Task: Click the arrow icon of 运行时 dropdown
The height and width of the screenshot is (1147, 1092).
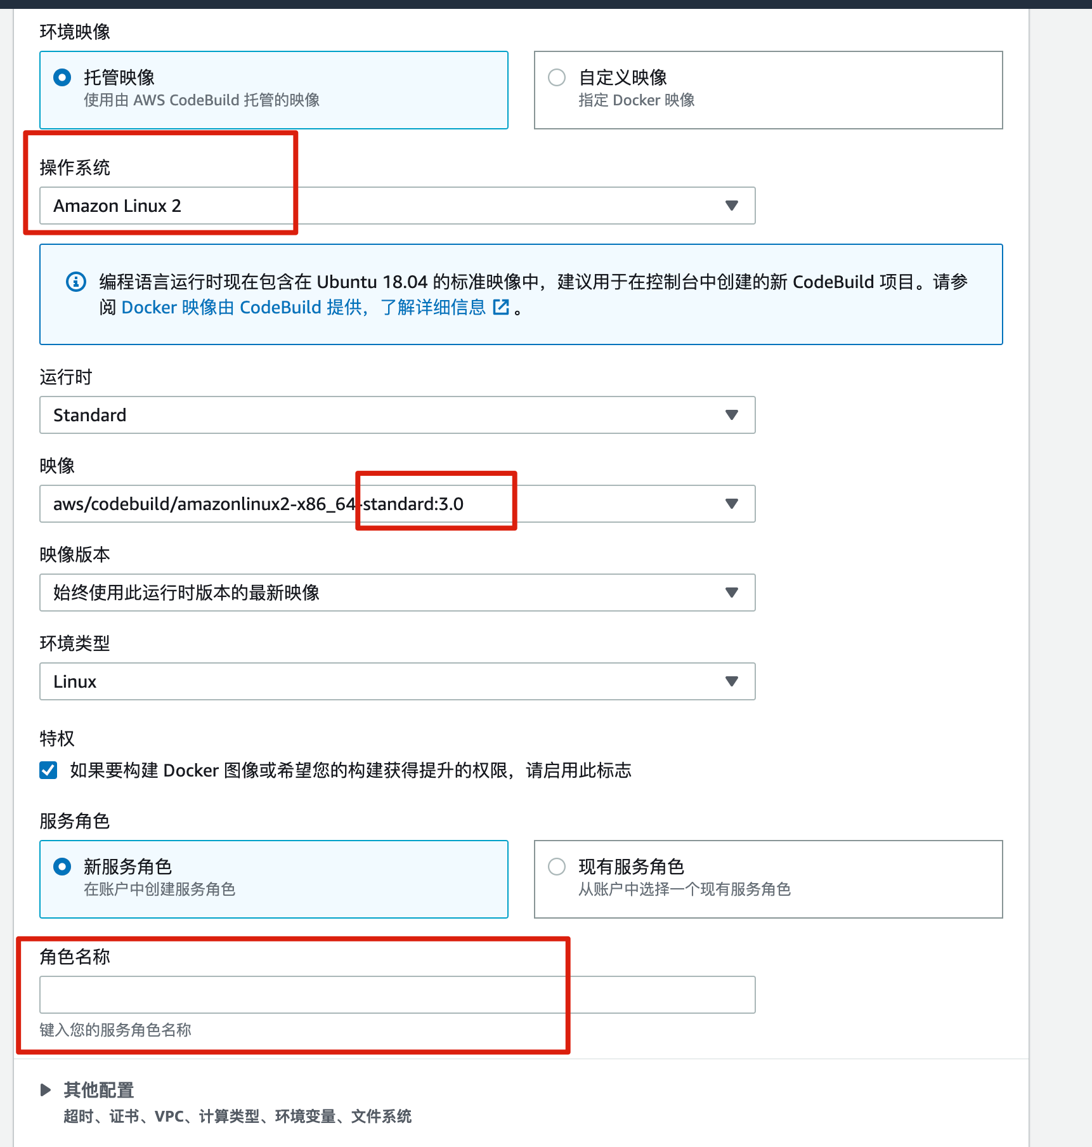Action: pos(732,415)
